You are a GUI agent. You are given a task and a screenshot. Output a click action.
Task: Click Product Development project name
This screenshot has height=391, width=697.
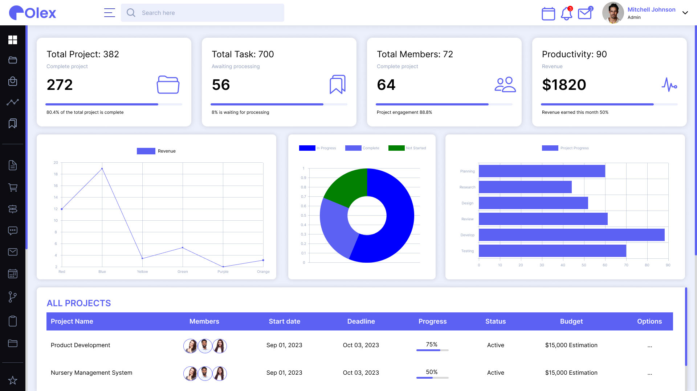(x=80, y=345)
